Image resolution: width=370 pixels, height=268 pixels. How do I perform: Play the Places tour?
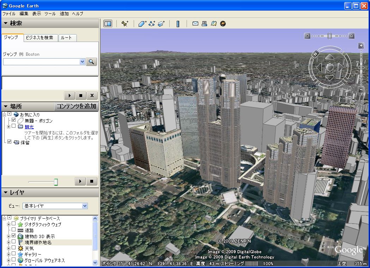pos(80,181)
